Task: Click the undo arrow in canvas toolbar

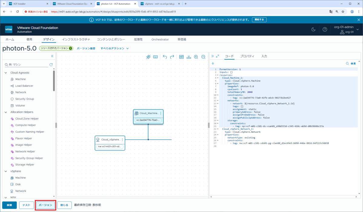Action: click(165, 57)
